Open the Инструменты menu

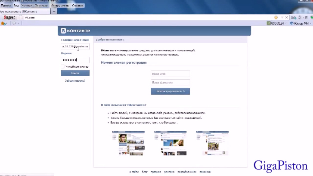[60, 6]
